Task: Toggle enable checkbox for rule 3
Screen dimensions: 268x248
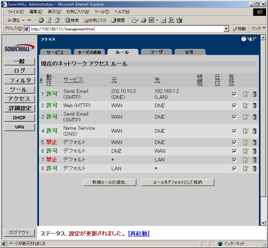Action: (234, 117)
